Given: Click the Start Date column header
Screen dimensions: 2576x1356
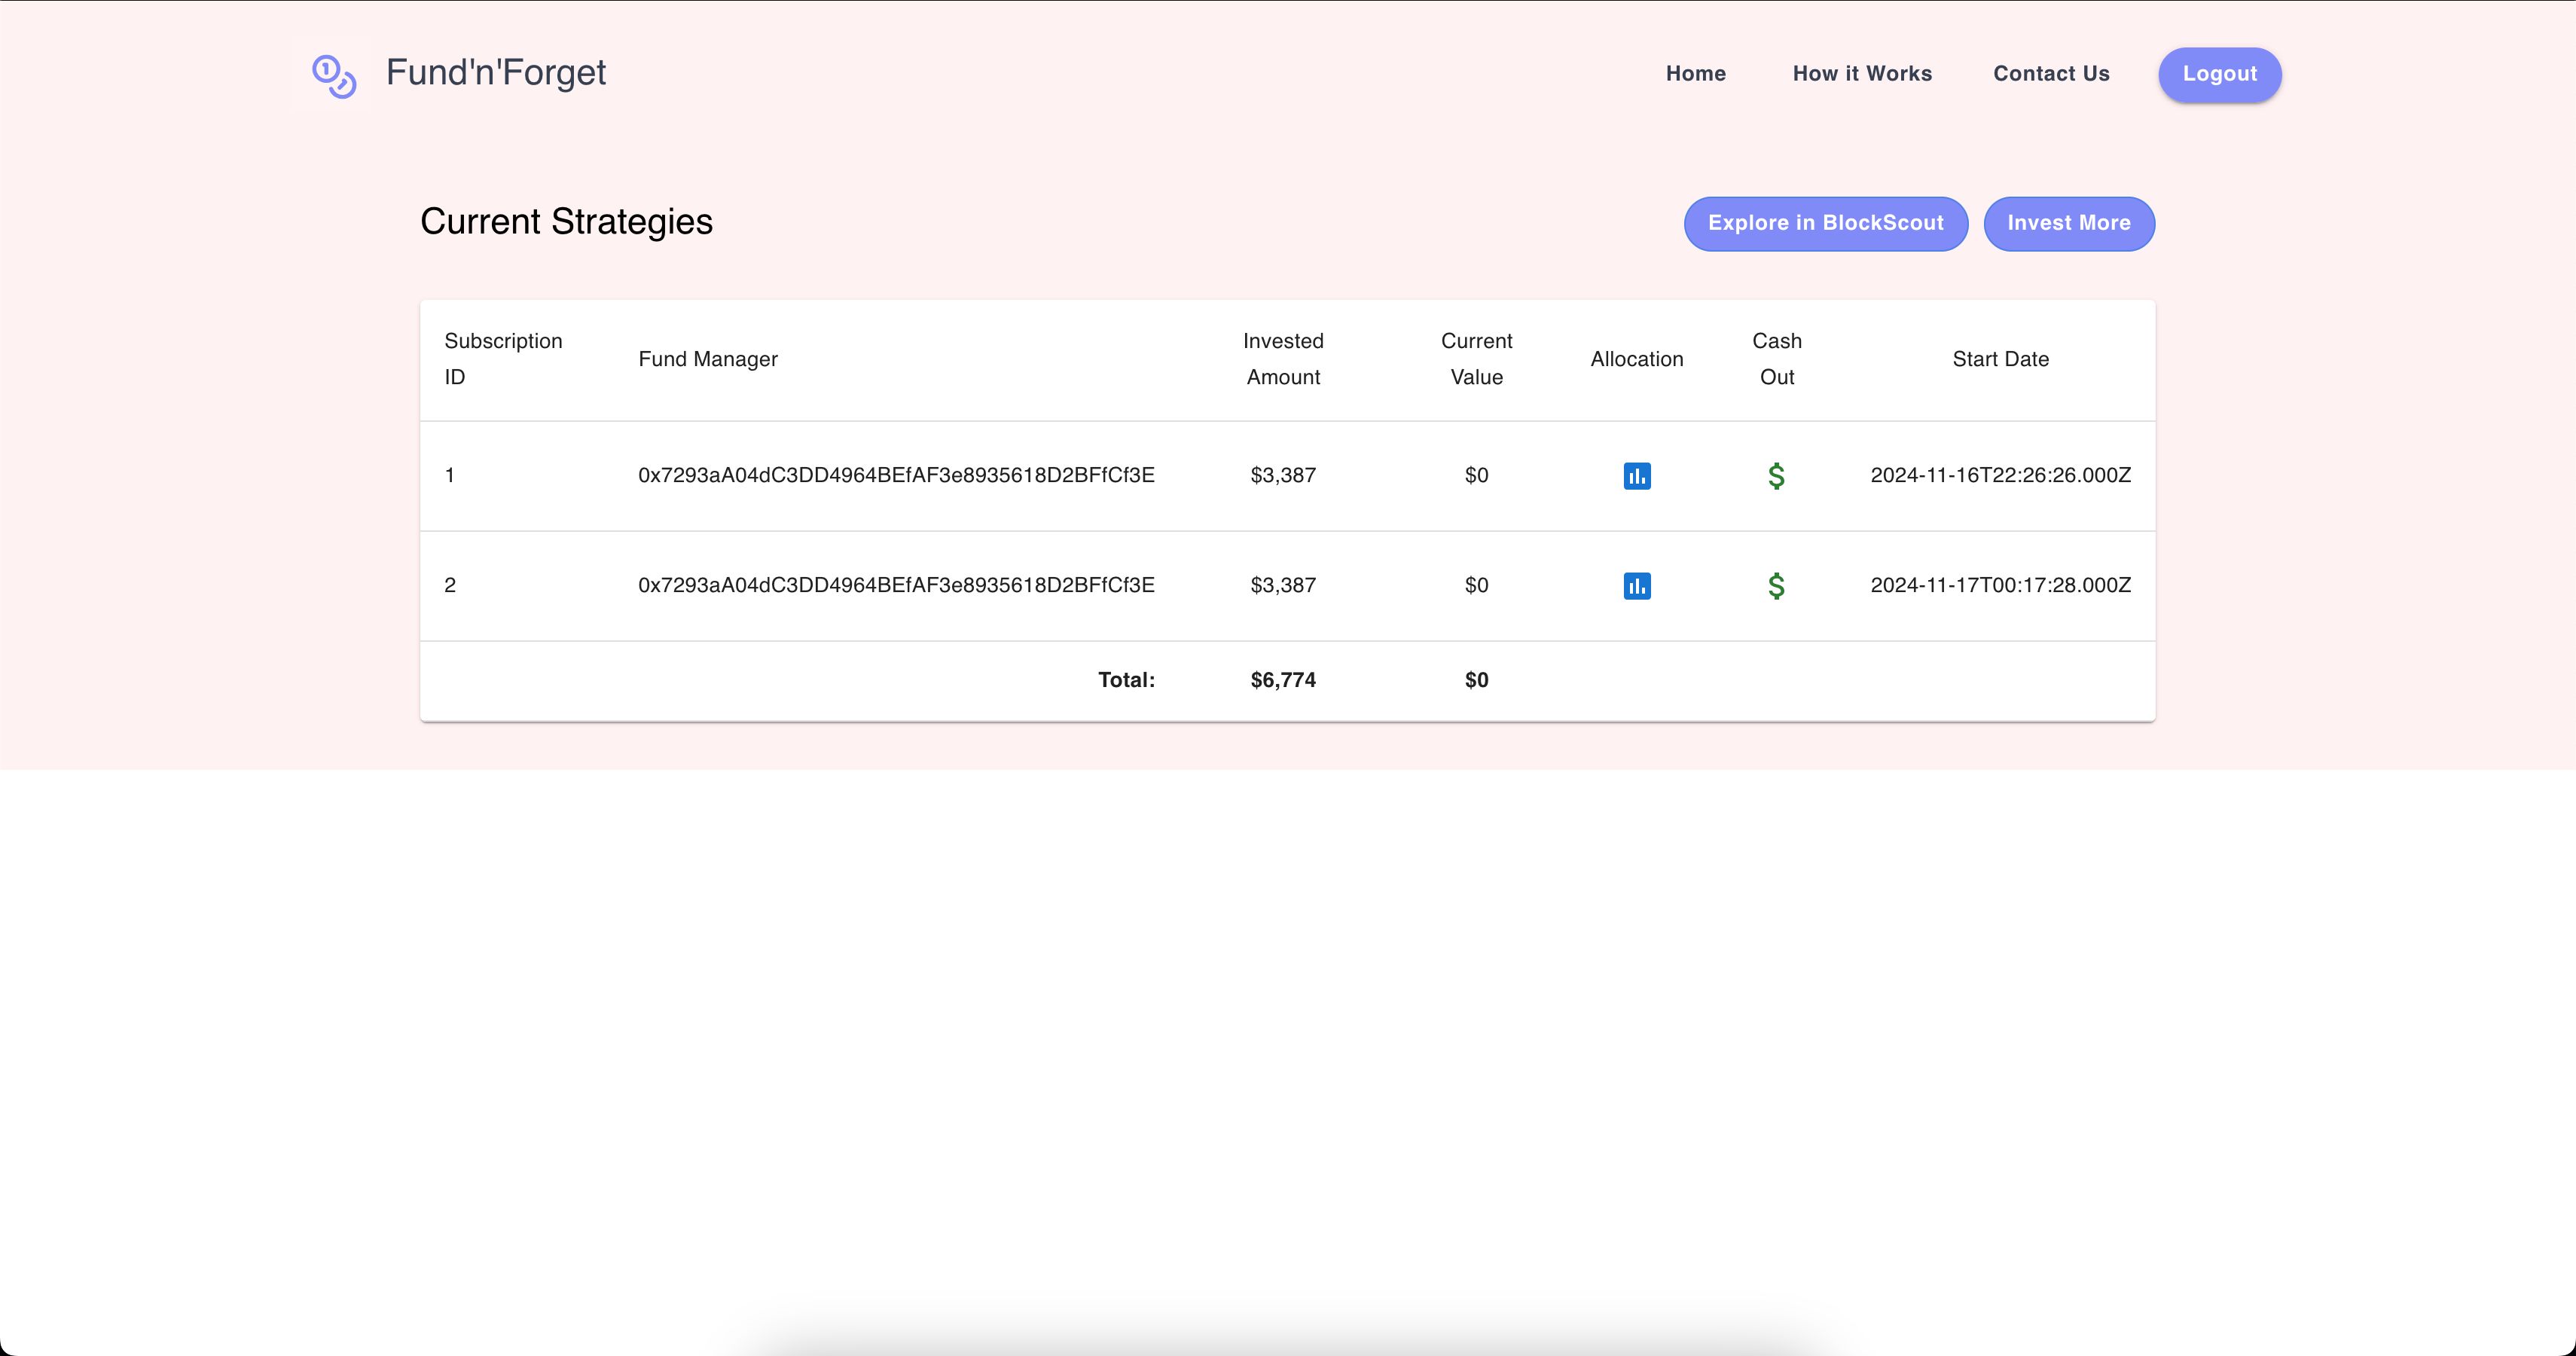Looking at the screenshot, I should (x=2000, y=359).
